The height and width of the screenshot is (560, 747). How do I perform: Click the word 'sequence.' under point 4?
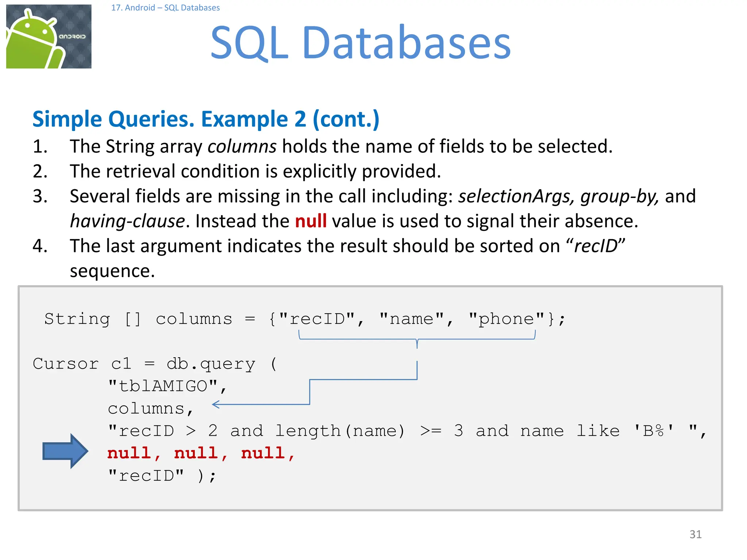point(112,271)
